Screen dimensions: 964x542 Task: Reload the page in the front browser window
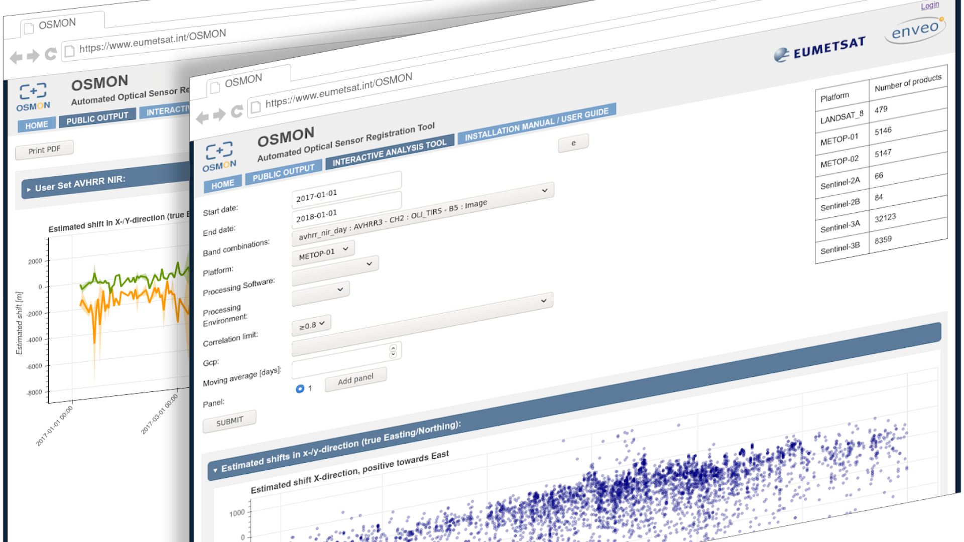click(237, 111)
